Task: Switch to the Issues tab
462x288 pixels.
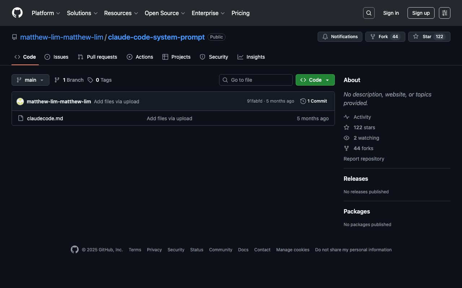Action: click(56, 57)
